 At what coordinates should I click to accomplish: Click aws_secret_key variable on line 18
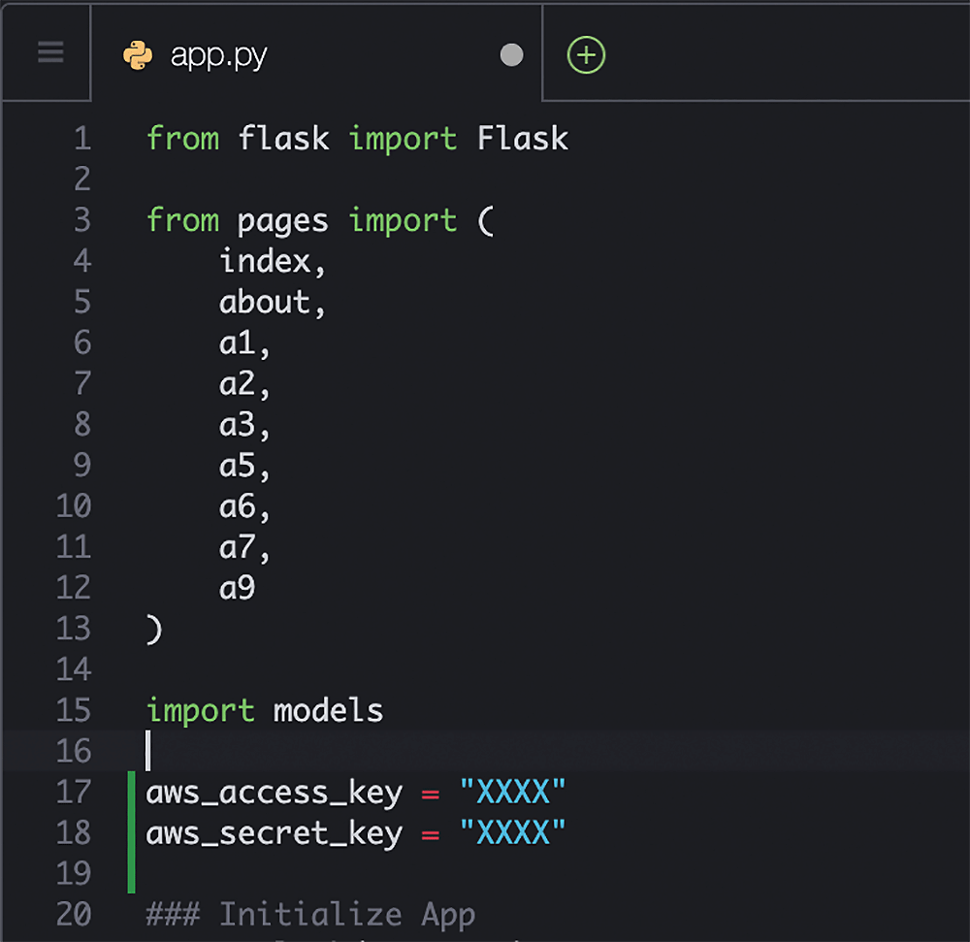[x=275, y=834]
